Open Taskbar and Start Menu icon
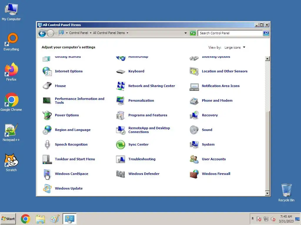Viewport: 301px width, 225px height. pyautogui.click(x=47, y=159)
